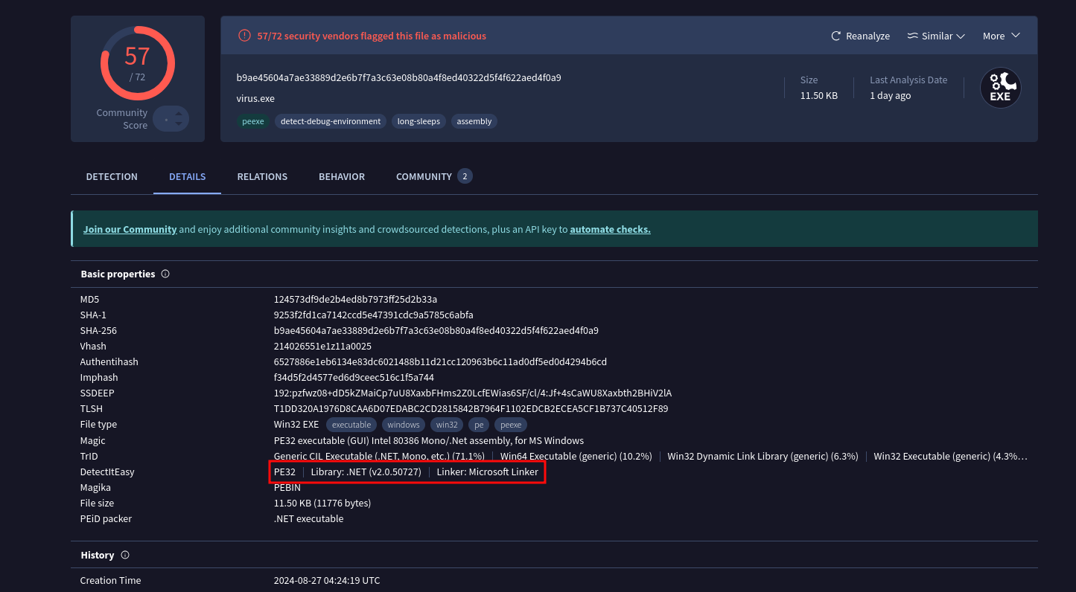This screenshot has width=1076, height=592.
Task: Open the More dropdown menu
Action: [1001, 36]
